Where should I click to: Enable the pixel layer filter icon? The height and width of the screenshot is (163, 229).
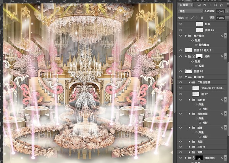click(199, 5)
